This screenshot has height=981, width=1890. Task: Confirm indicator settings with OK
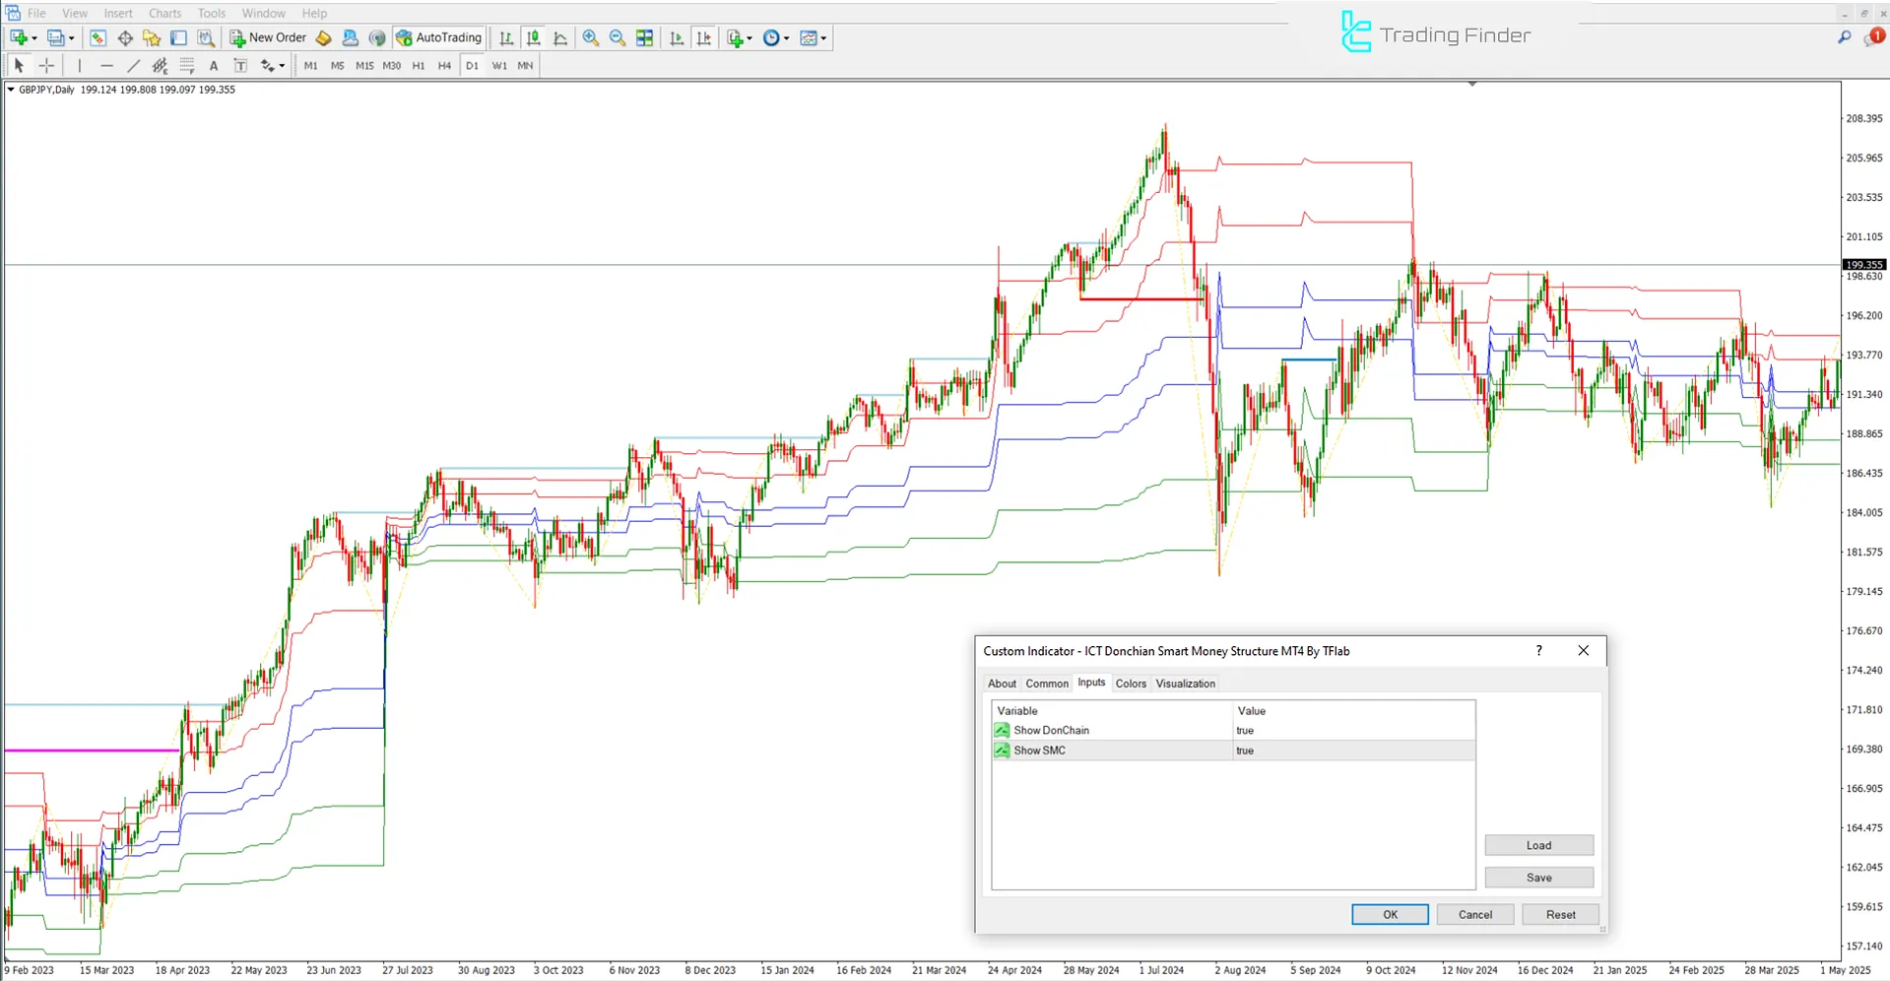(x=1389, y=914)
